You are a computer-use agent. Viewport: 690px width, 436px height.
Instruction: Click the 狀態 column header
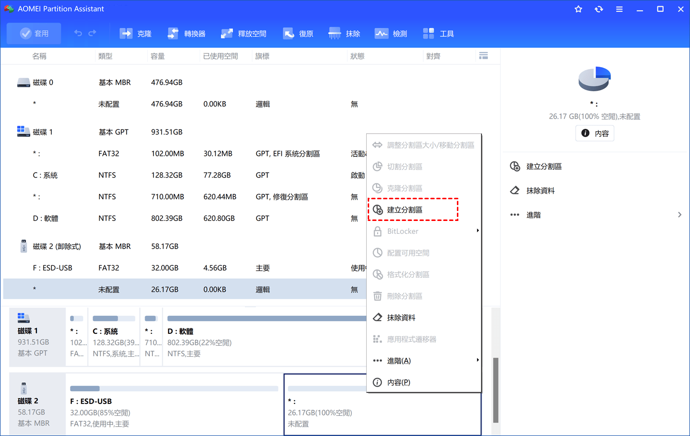pyautogui.click(x=357, y=56)
